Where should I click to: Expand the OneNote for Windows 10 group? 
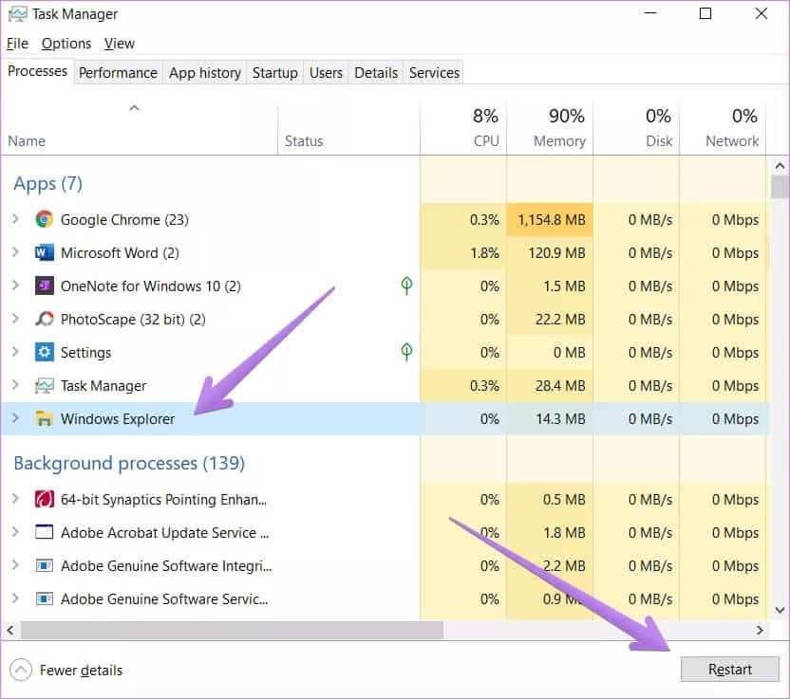click(x=15, y=285)
